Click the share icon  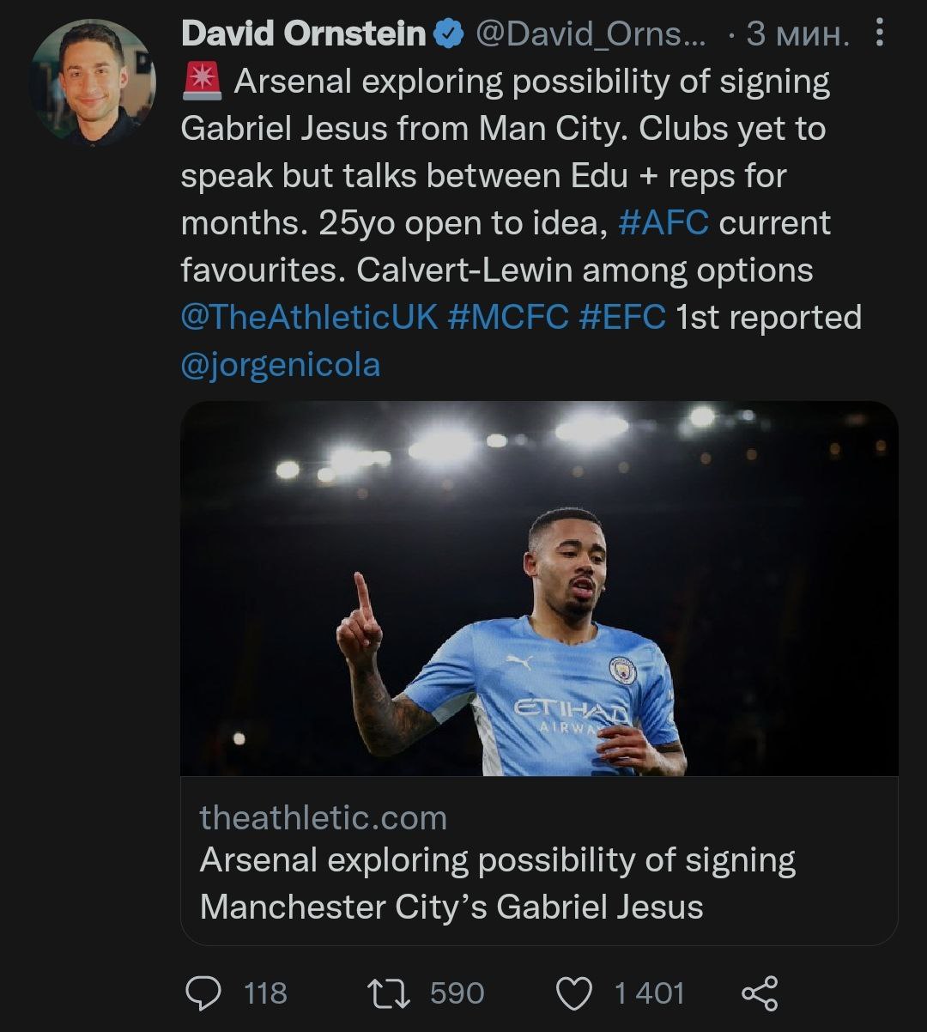click(759, 993)
